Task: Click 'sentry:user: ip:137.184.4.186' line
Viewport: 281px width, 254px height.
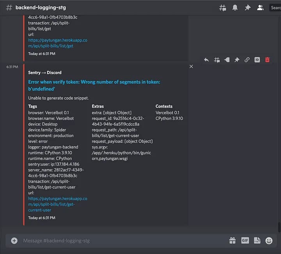Action: pyautogui.click(x=54, y=164)
